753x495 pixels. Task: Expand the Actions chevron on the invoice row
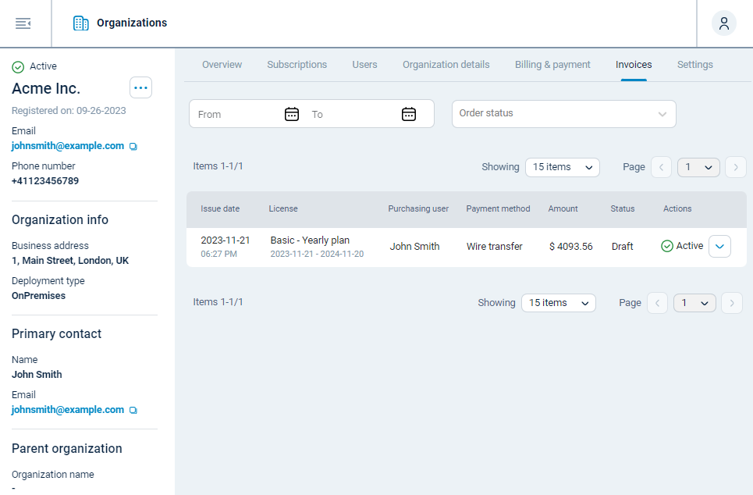719,246
